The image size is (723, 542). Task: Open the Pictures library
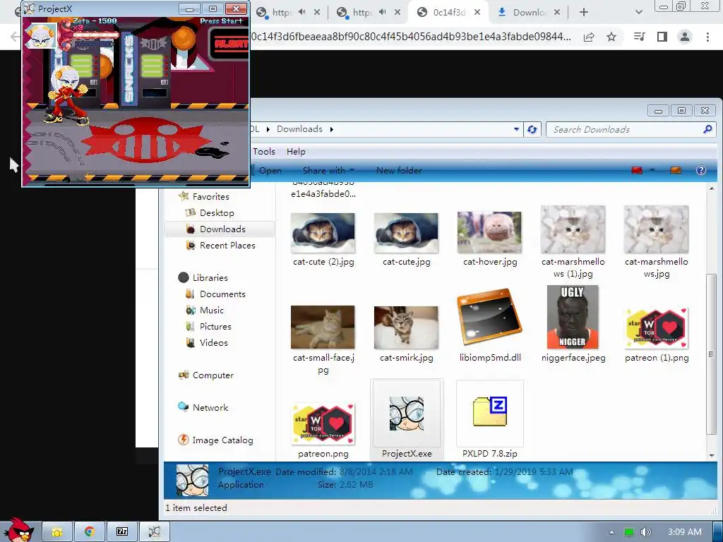(215, 327)
